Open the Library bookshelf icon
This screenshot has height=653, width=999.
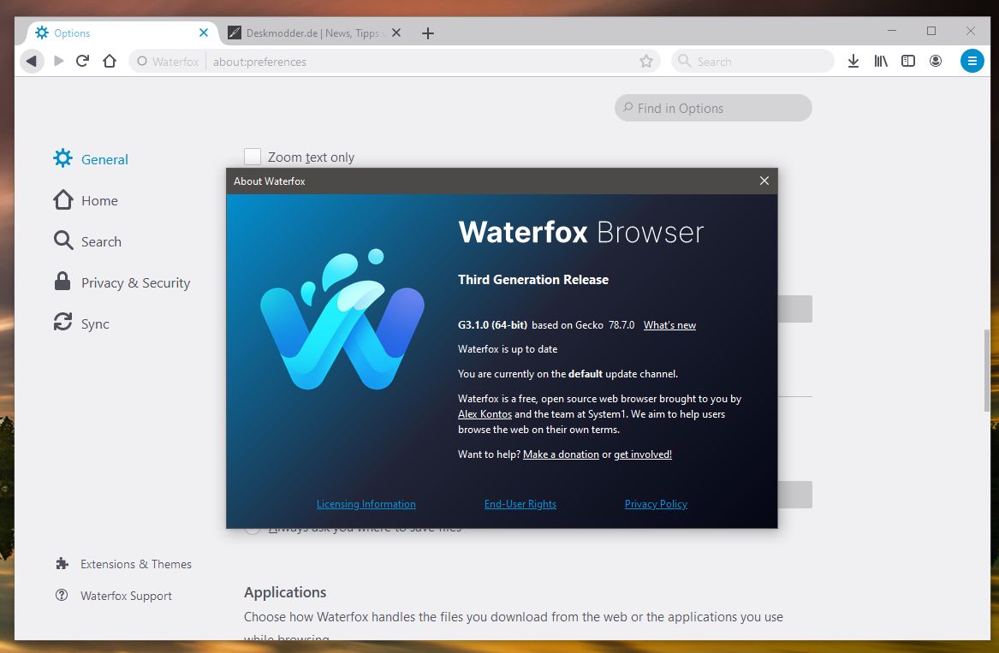pos(881,61)
